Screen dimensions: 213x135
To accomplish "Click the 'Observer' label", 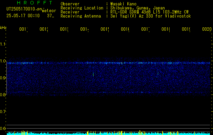I will pos(70,4).
